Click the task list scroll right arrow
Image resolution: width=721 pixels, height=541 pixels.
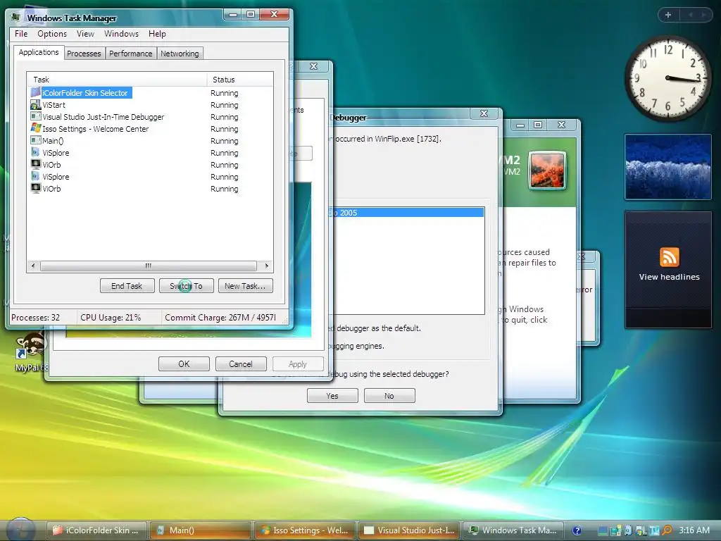point(267,266)
